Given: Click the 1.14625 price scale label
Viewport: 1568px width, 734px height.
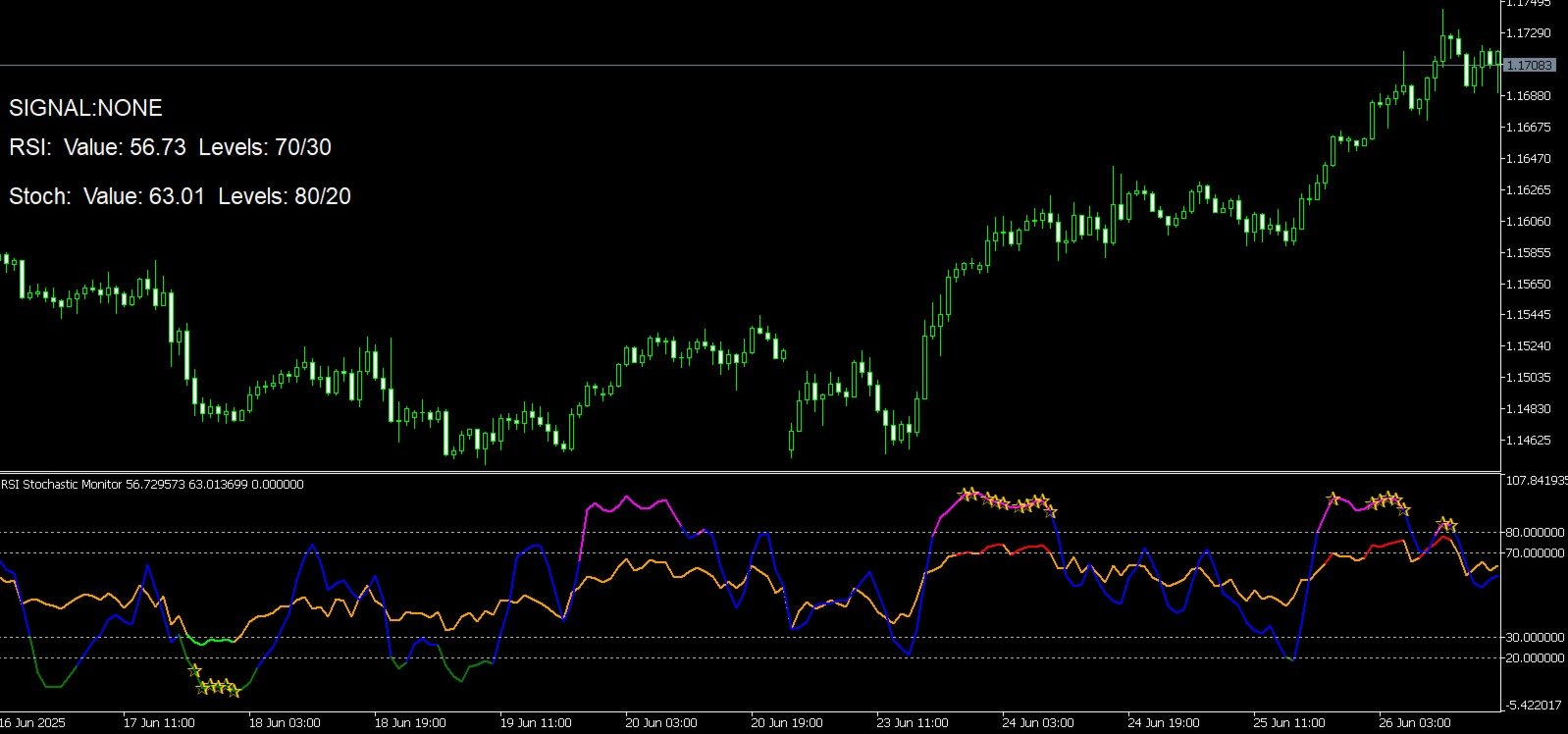Looking at the screenshot, I should (1527, 440).
